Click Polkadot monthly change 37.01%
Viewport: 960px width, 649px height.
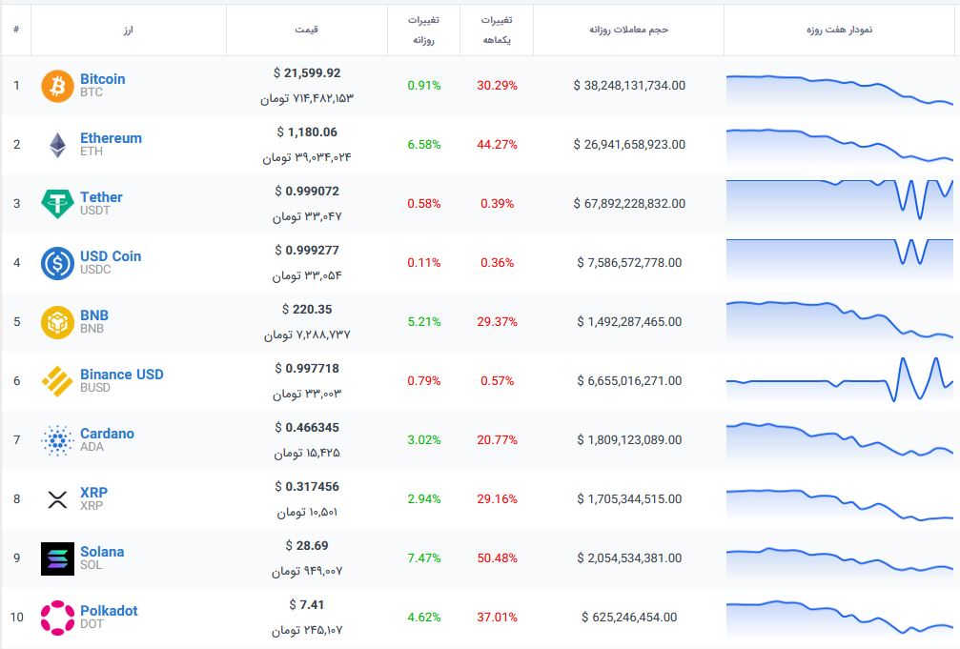(497, 618)
